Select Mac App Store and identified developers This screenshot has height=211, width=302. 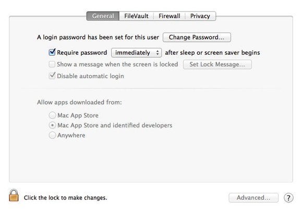52,125
